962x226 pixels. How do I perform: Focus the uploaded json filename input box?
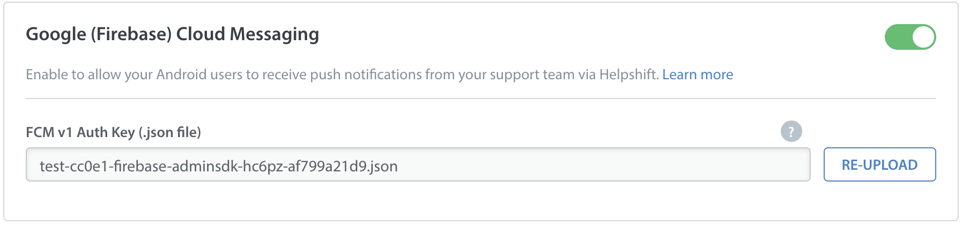(x=418, y=165)
